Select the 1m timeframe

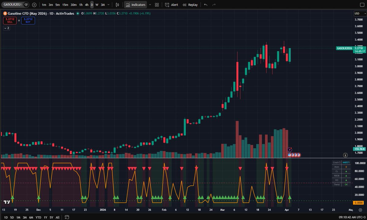tap(44, 5)
